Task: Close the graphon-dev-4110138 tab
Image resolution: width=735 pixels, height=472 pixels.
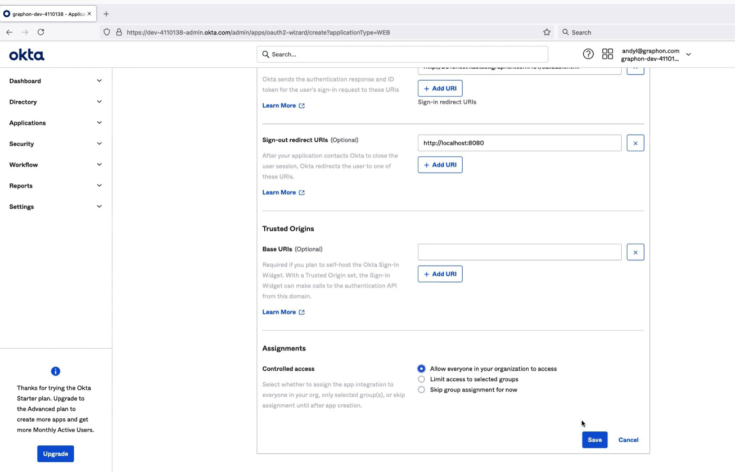Action: [x=89, y=14]
